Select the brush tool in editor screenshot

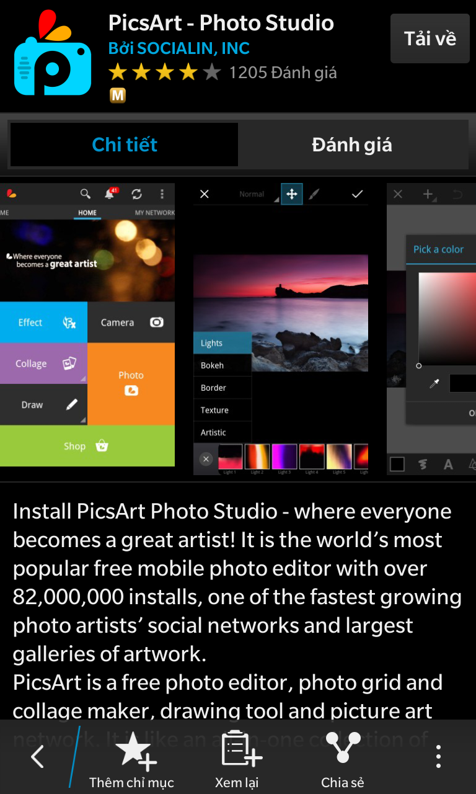coord(314,194)
